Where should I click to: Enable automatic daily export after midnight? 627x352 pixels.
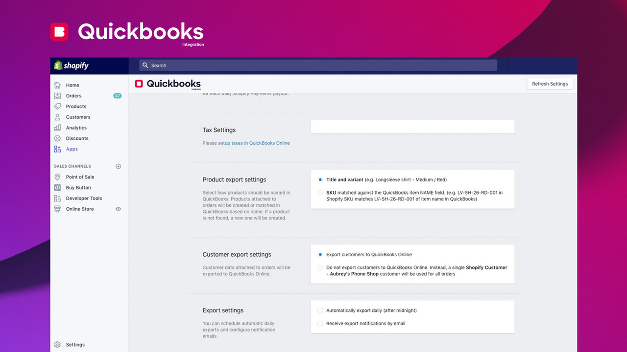[x=320, y=310]
